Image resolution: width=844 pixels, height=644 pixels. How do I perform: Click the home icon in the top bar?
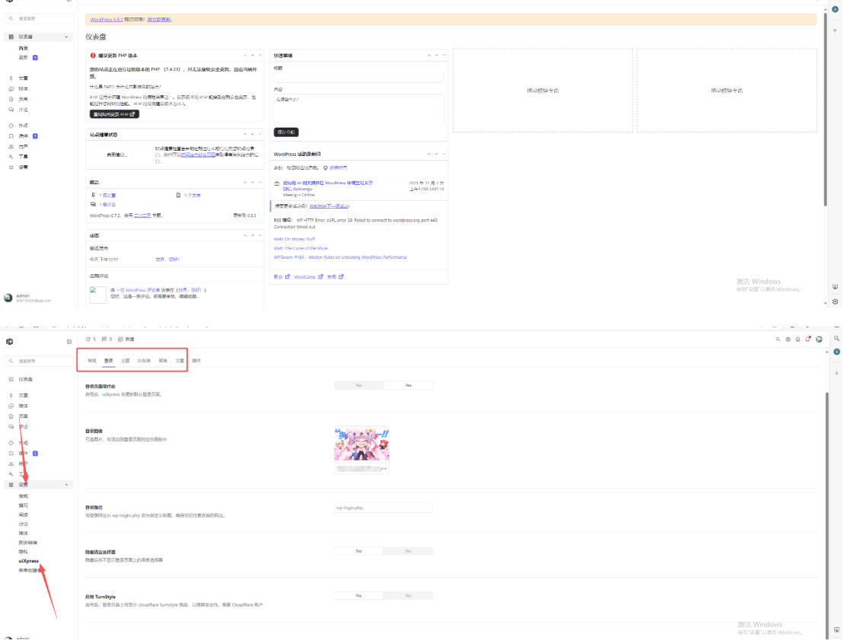[x=798, y=340]
